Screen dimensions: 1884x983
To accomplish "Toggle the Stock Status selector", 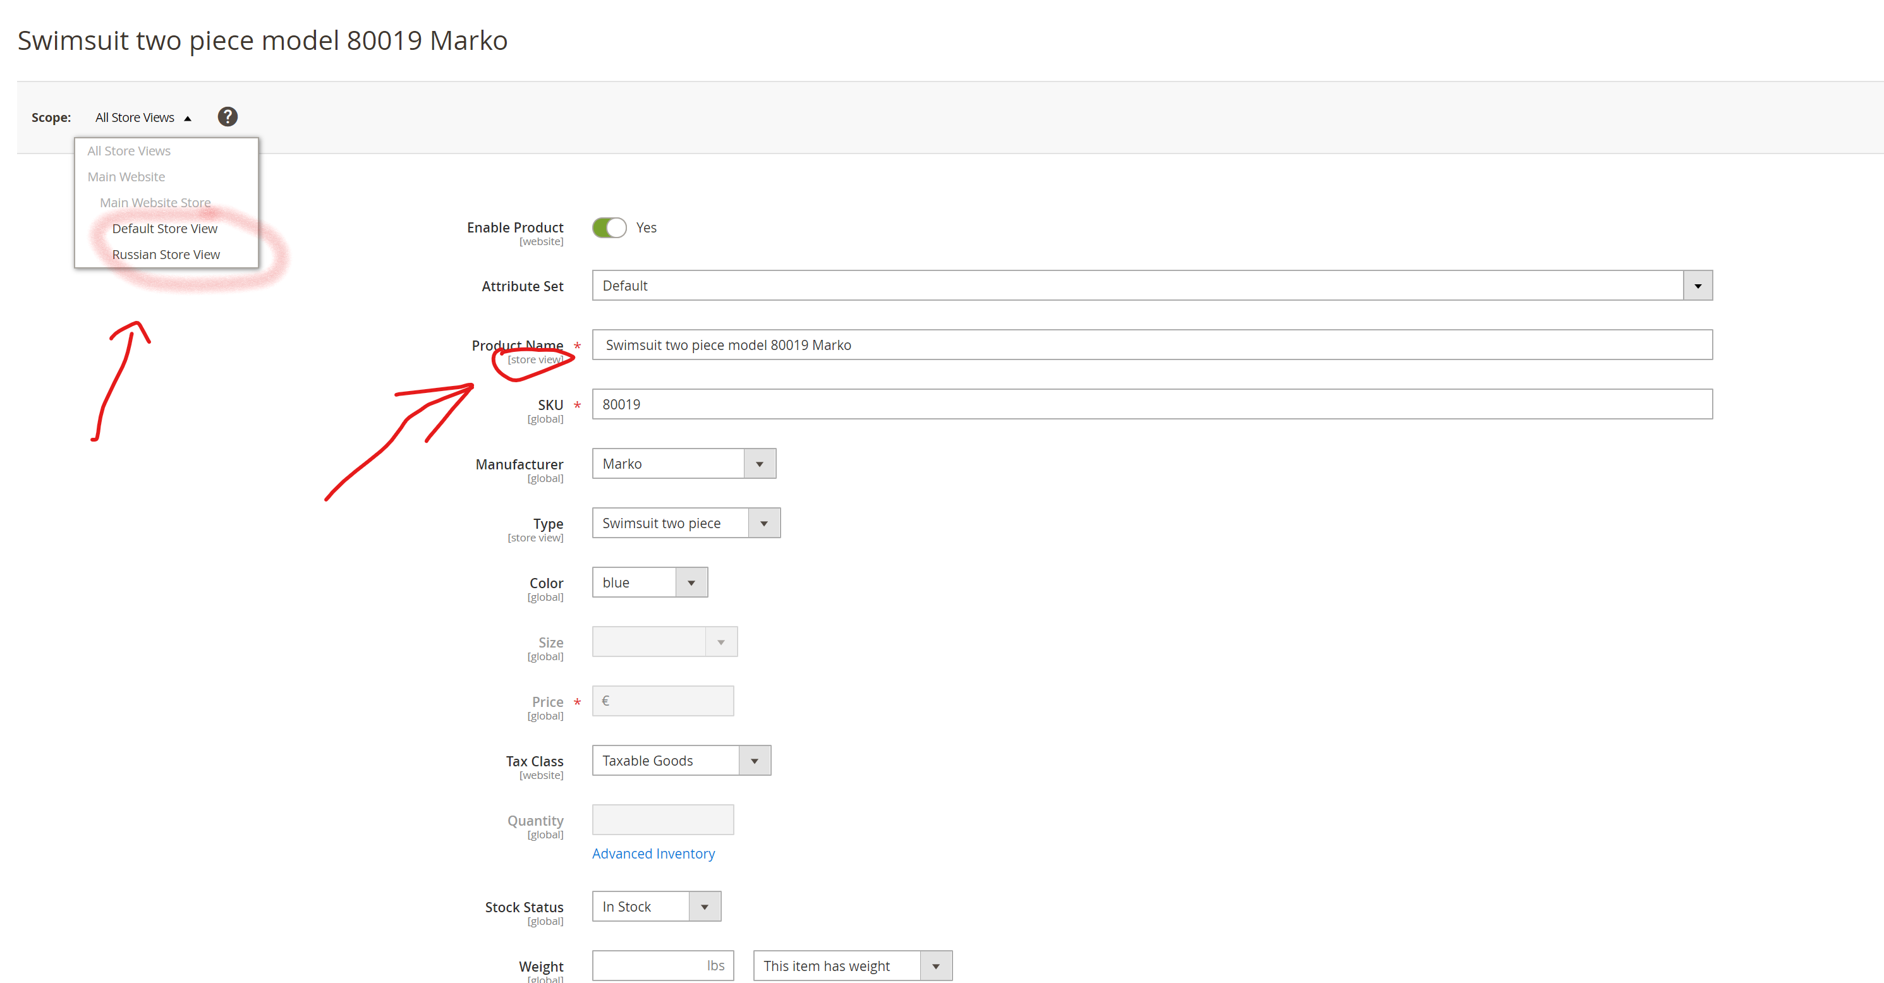I will coord(705,907).
